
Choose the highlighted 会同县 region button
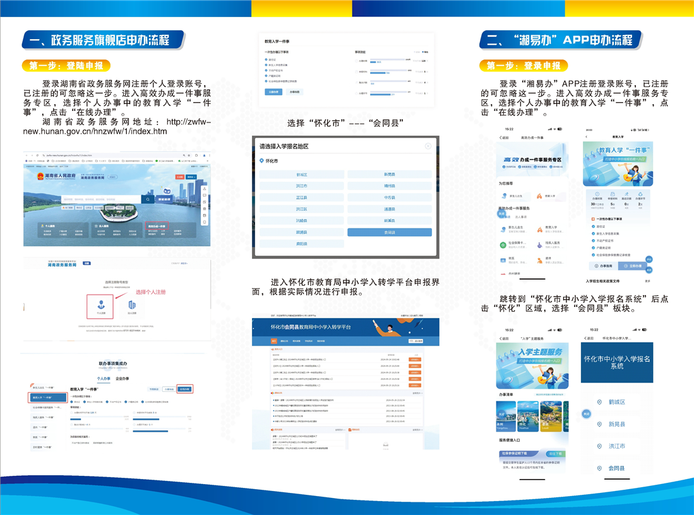[x=390, y=232]
